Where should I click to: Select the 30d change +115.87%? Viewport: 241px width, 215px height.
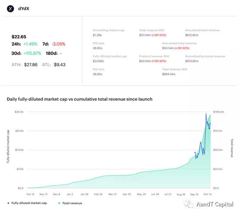pos(33,53)
